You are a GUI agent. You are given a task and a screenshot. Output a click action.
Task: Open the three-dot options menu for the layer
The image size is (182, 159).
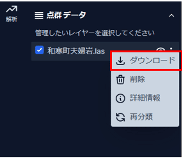(x=171, y=49)
